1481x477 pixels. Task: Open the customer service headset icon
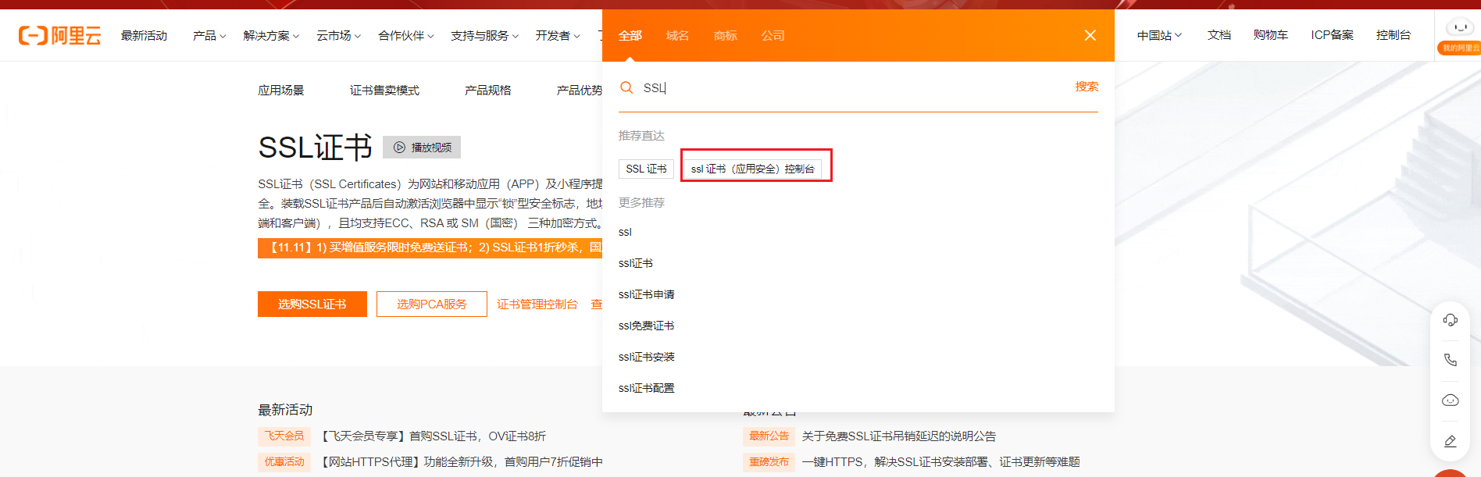tap(1451, 320)
